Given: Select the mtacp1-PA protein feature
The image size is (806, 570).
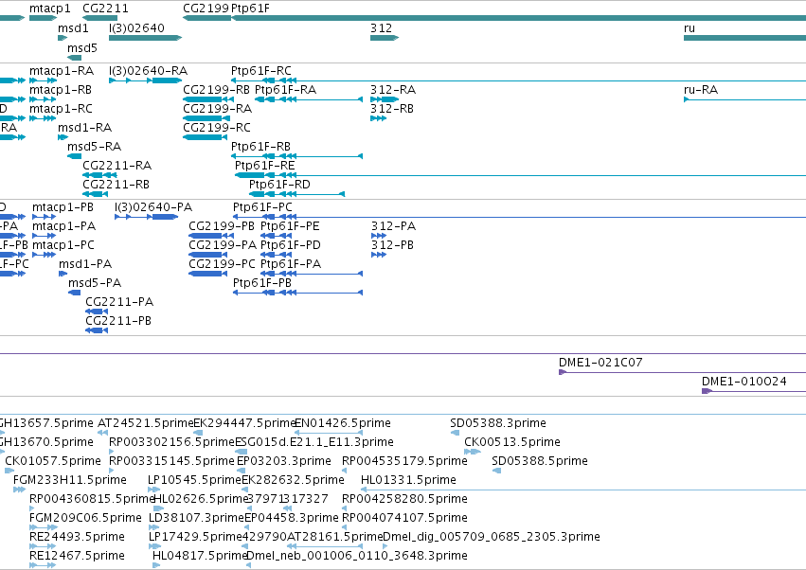Looking at the screenshot, I should click(45, 236).
